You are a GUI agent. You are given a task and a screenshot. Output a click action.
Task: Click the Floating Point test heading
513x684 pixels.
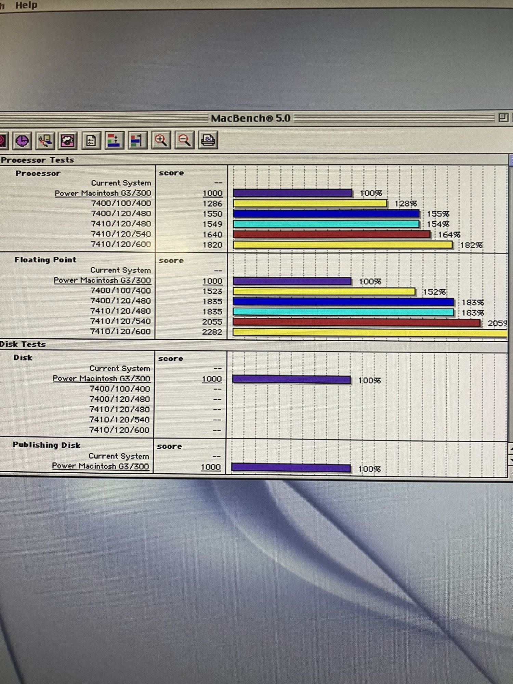(x=45, y=260)
